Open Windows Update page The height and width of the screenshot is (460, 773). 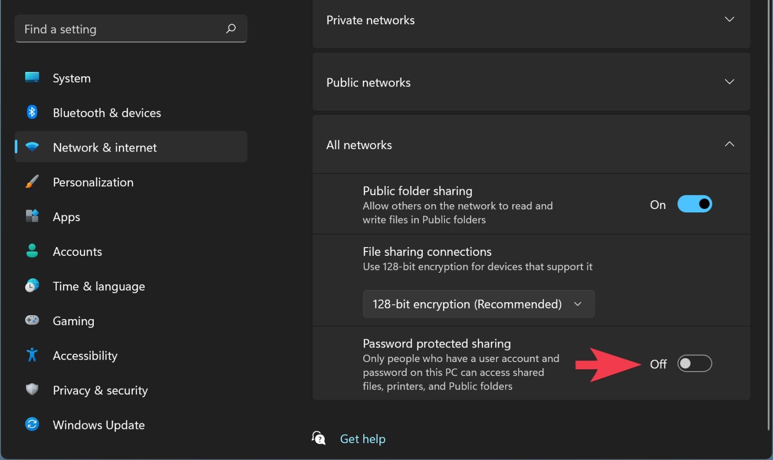pos(131,425)
